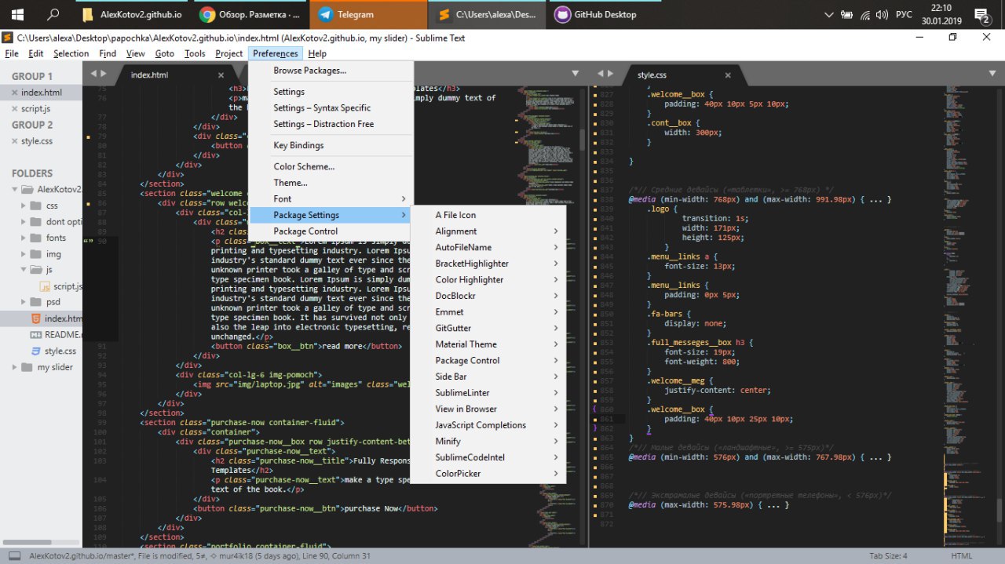1005x564 pixels.
Task: Select script.js in GROUP 1
Action: pos(41,108)
